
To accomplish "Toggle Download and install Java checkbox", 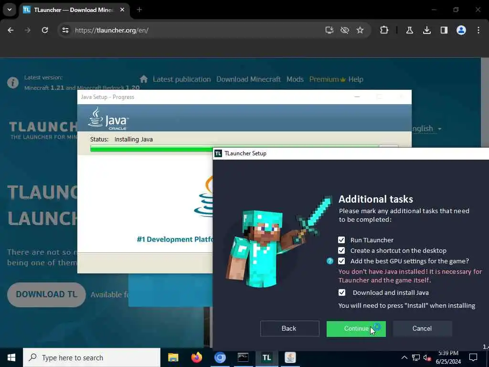I will (x=342, y=293).
